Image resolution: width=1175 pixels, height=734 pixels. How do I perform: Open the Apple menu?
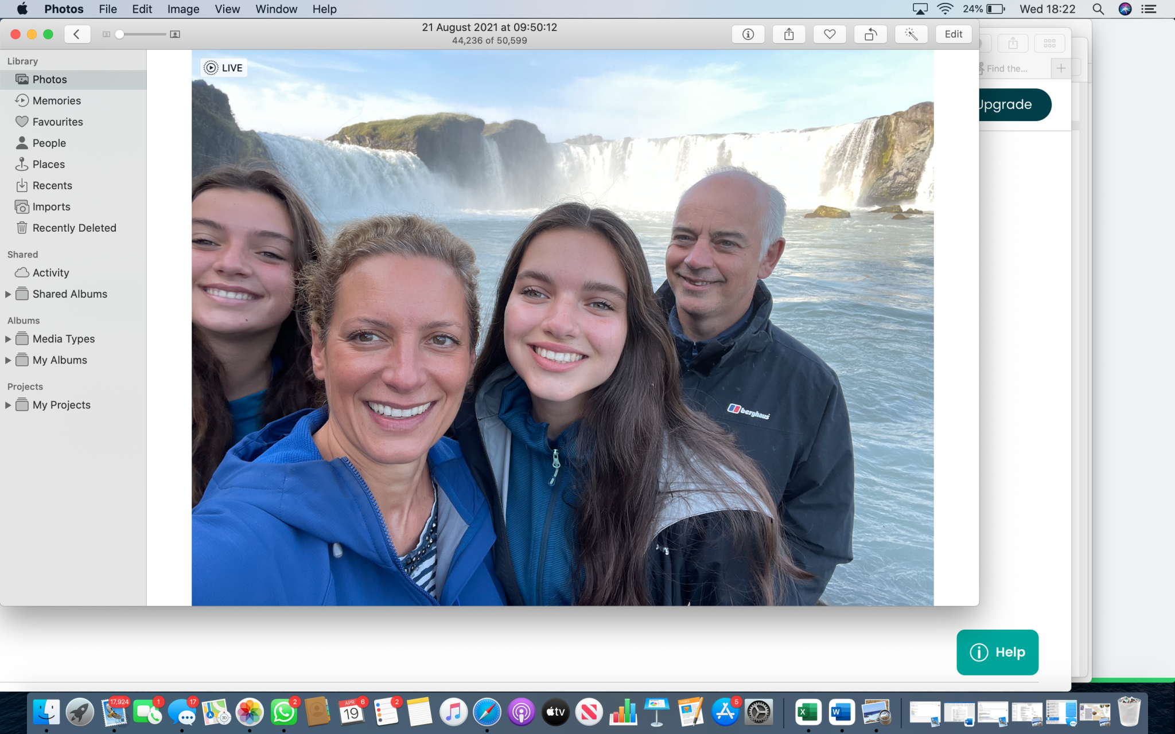coord(22,9)
